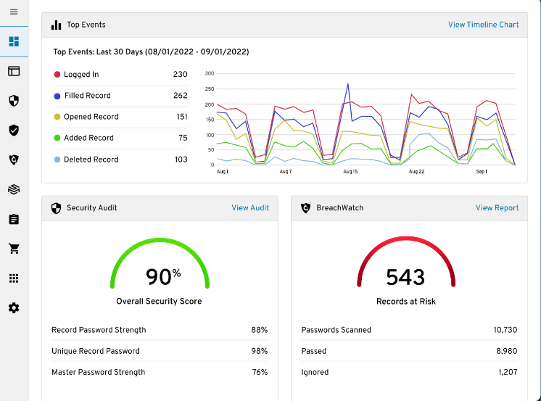Click the red Logged In legend dot

click(57, 75)
